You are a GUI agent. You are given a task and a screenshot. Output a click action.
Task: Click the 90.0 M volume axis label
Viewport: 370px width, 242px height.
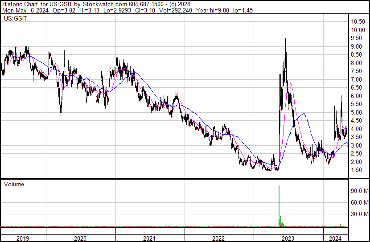(x=360, y=191)
